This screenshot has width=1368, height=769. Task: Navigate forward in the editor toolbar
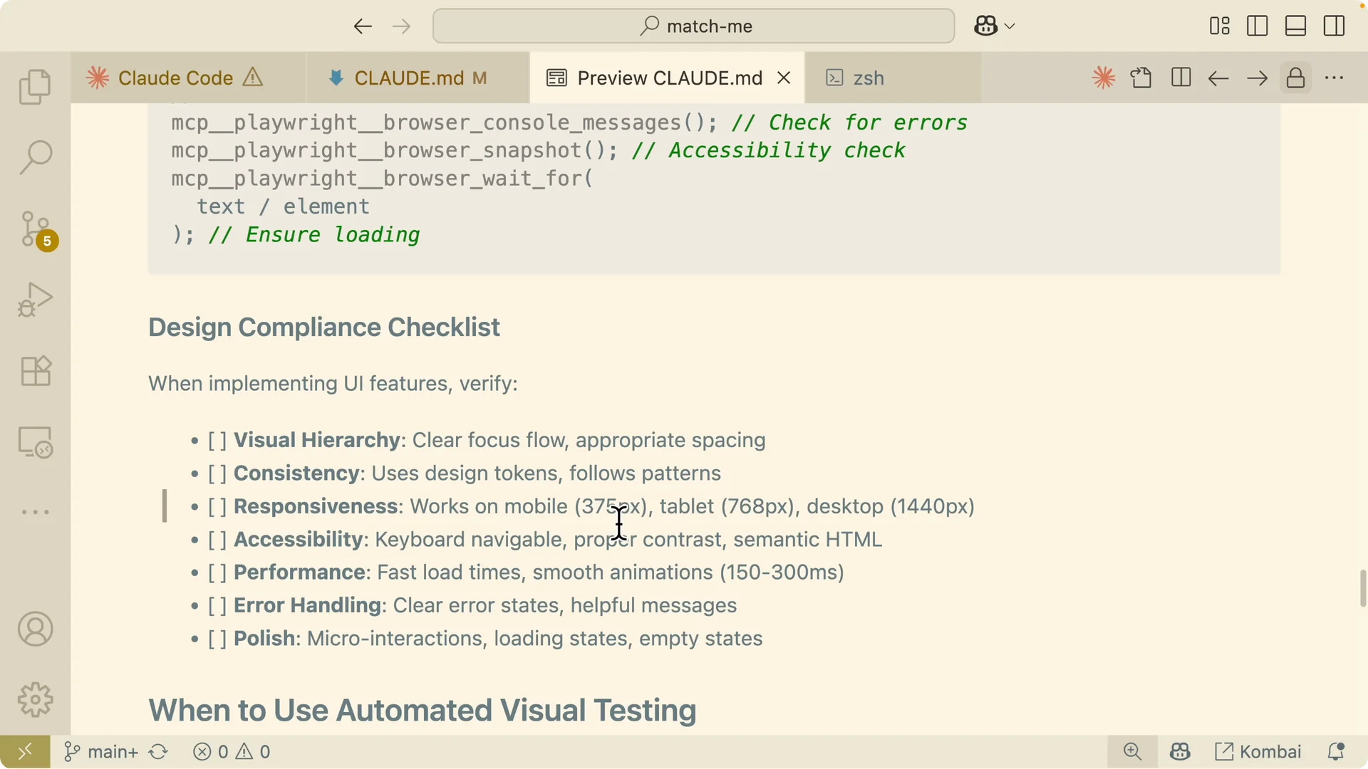(1258, 78)
